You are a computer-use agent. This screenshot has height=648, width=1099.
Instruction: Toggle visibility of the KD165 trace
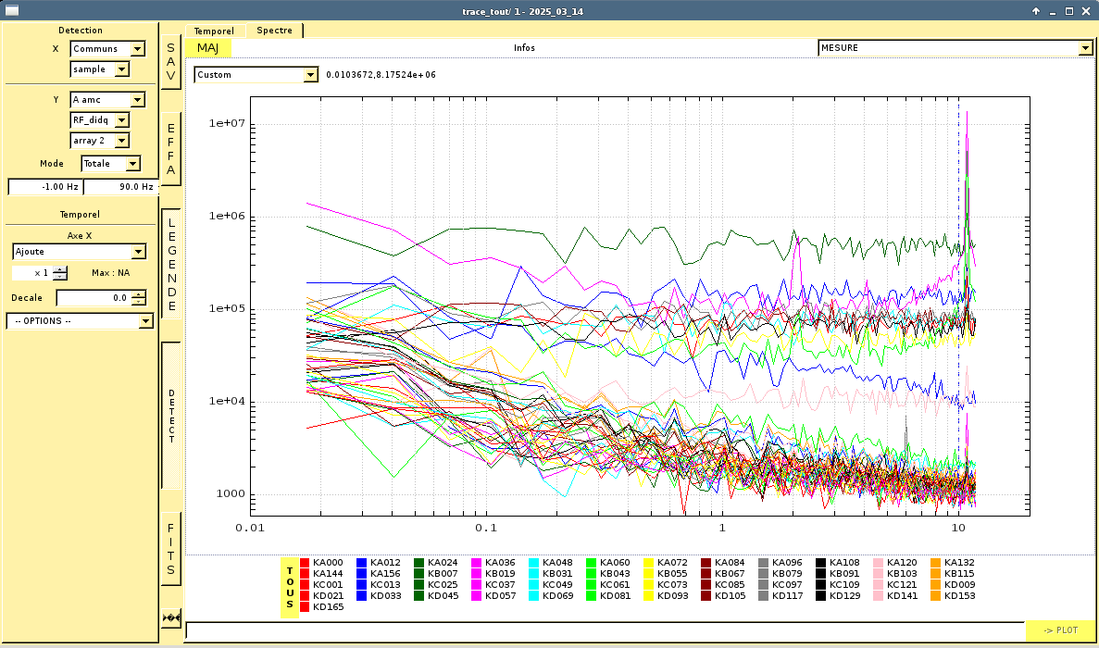[327, 607]
